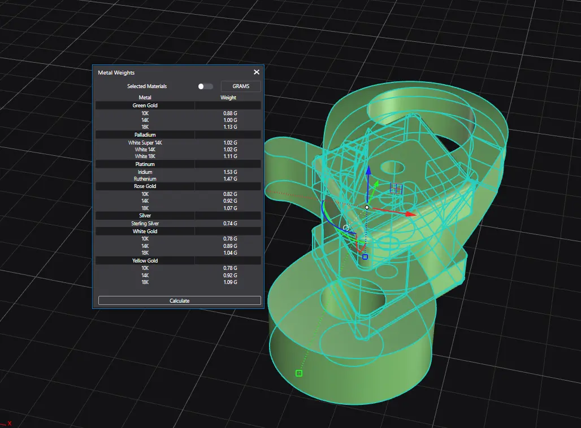This screenshot has height=428, width=581.
Task: Click the Metal column header
Action: tap(145, 98)
